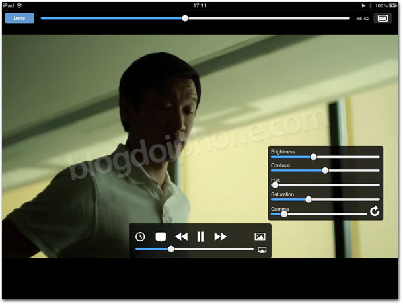Click the 17:11 clock in status bar
The width and height of the screenshot is (403, 304).
coord(200,5)
